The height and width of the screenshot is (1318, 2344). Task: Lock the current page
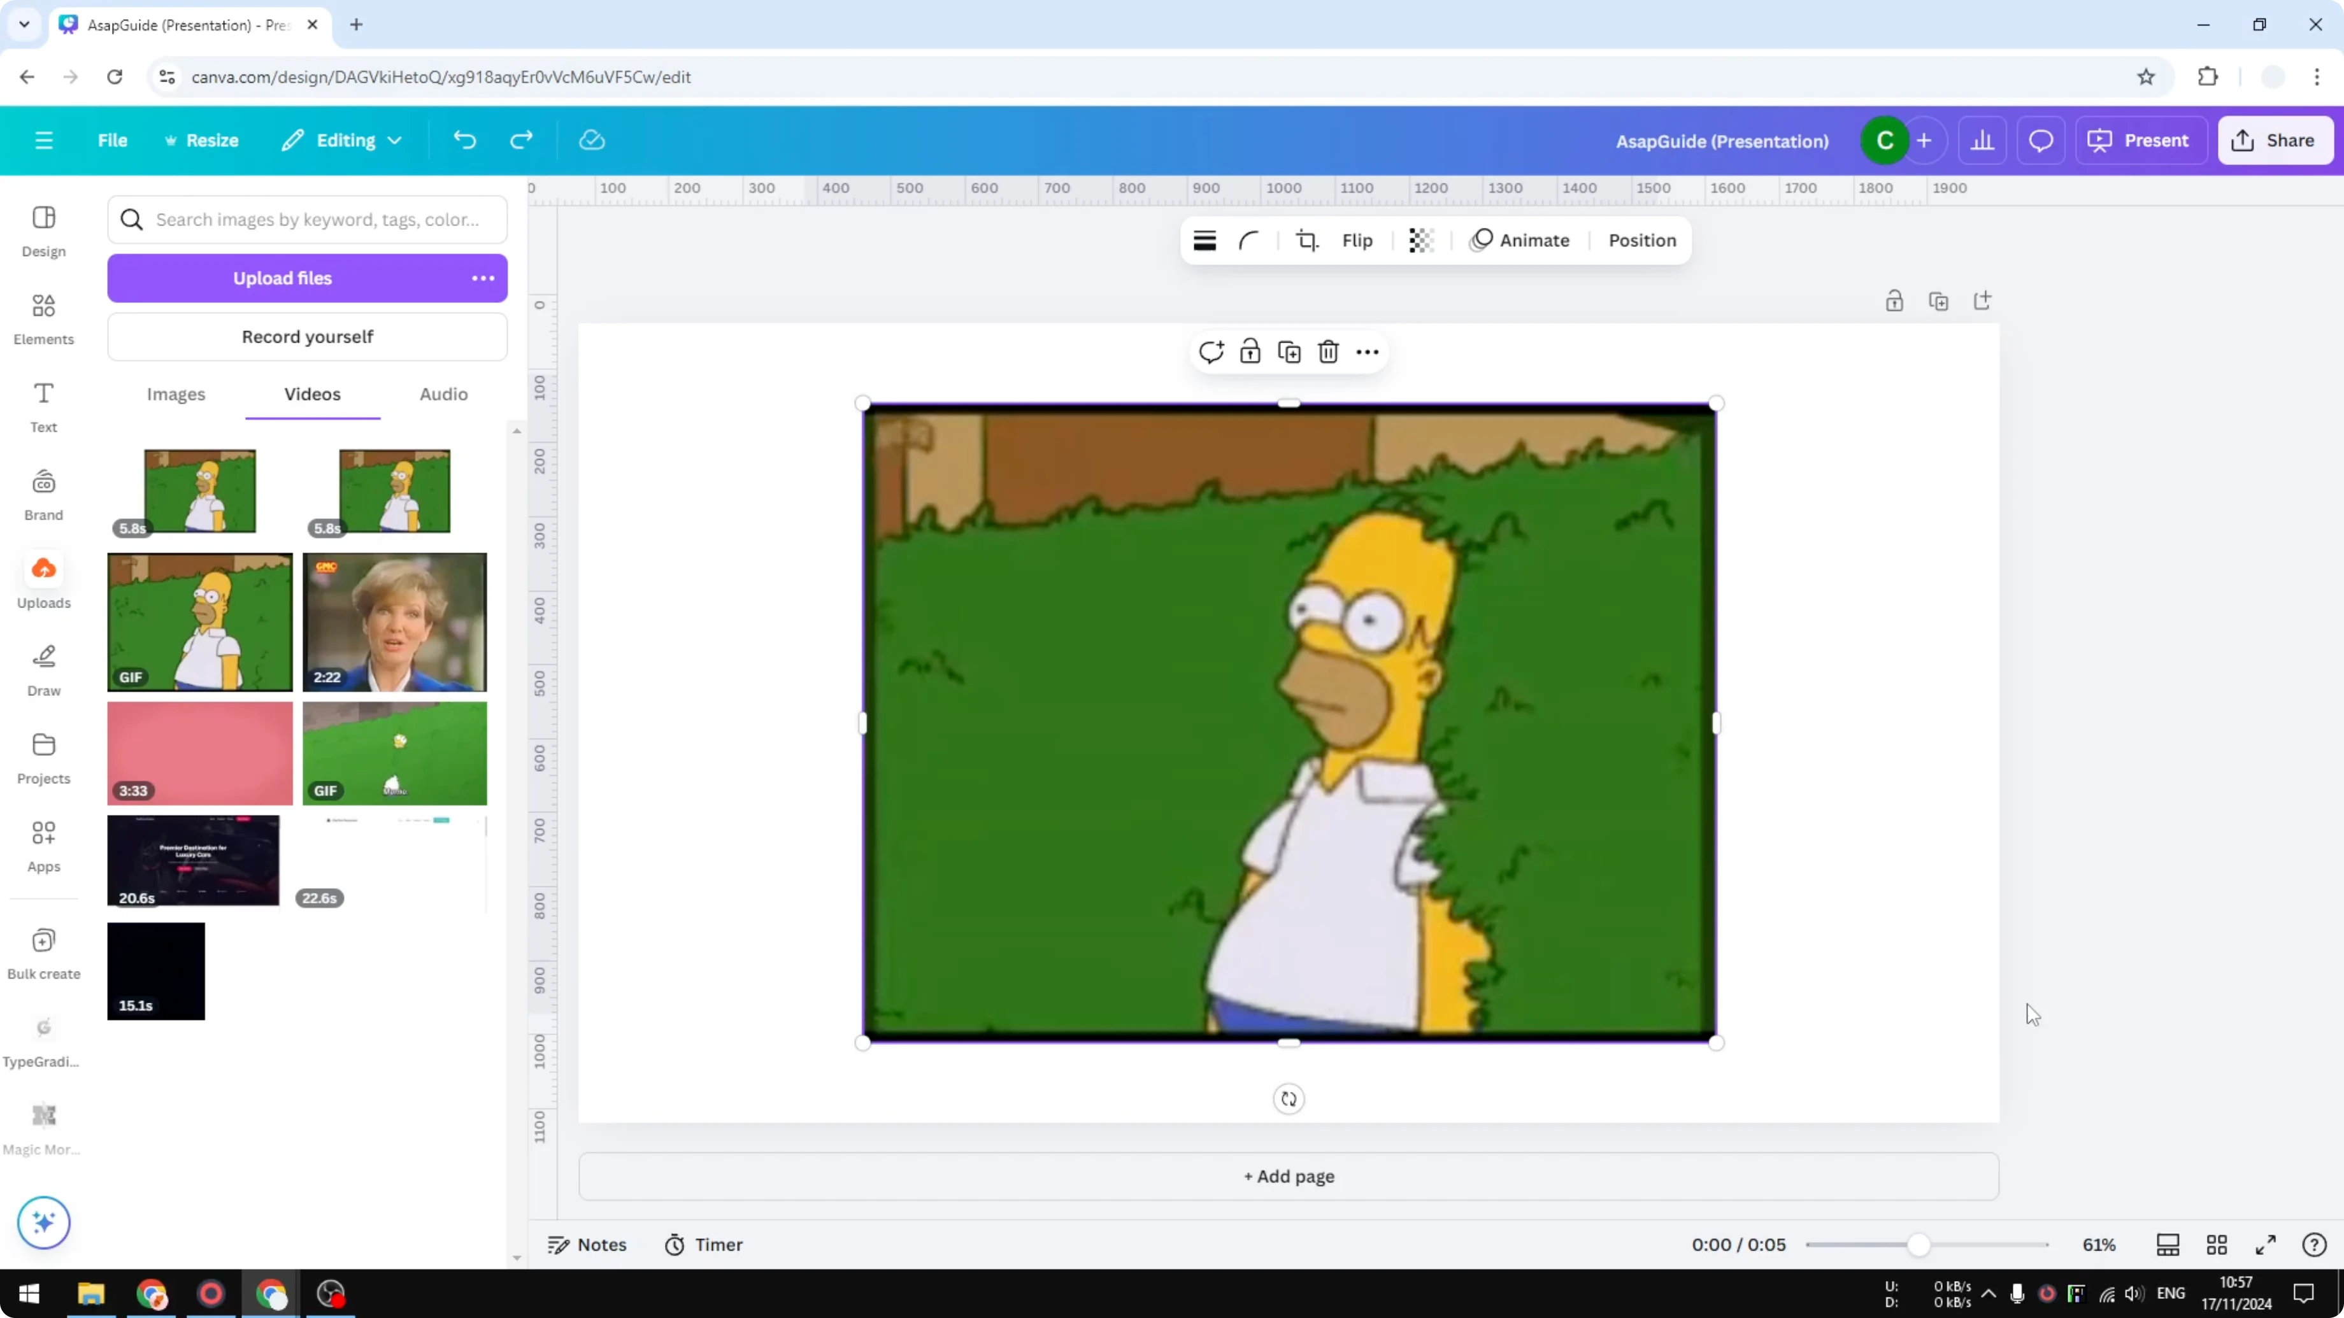coord(1894,300)
